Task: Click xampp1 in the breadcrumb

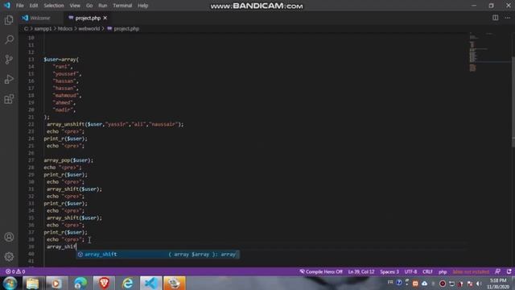Action: click(43, 29)
